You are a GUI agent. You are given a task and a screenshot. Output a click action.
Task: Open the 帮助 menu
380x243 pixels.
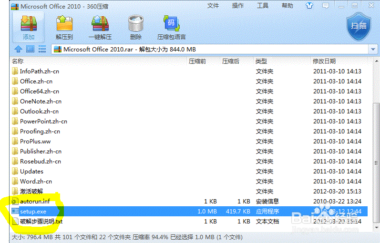(287, 6)
